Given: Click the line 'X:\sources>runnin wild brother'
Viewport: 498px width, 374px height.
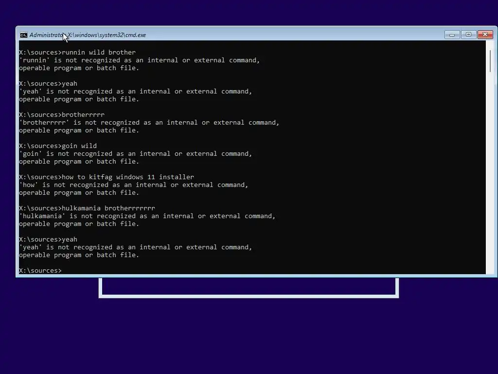Looking at the screenshot, I should pos(77,52).
